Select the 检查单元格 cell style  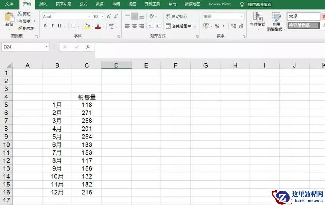pyautogui.click(x=303, y=25)
